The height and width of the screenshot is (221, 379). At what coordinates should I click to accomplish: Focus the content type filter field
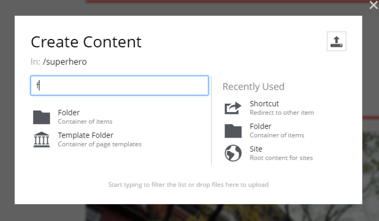[x=119, y=85]
